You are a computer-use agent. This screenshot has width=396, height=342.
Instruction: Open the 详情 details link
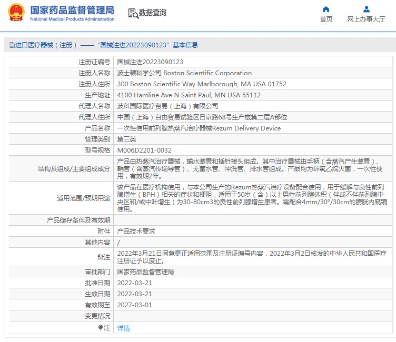(124, 328)
